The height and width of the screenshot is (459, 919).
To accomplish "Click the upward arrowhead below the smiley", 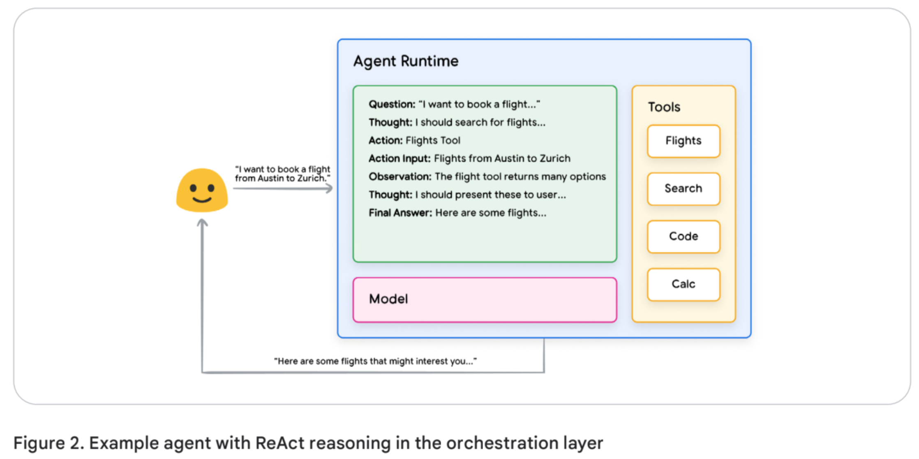I will 202,223.
